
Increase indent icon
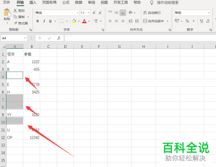137,21
